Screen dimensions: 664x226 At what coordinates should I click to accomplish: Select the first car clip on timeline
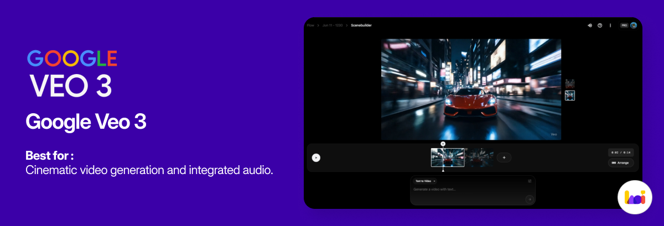(x=448, y=157)
